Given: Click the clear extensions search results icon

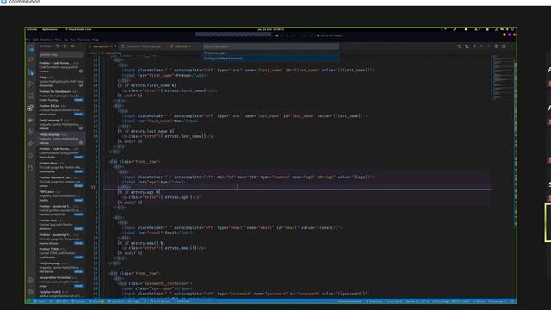Looking at the screenshot, I should (x=72, y=46).
